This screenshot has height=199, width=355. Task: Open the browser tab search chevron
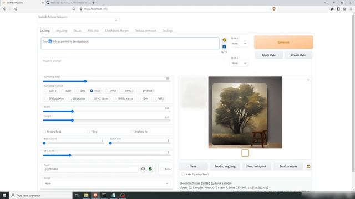325,3
